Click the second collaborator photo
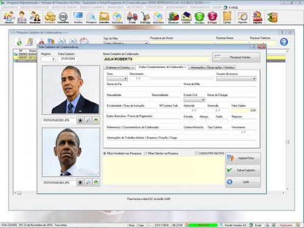This screenshot has height=228, width=304. pyautogui.click(x=71, y=152)
